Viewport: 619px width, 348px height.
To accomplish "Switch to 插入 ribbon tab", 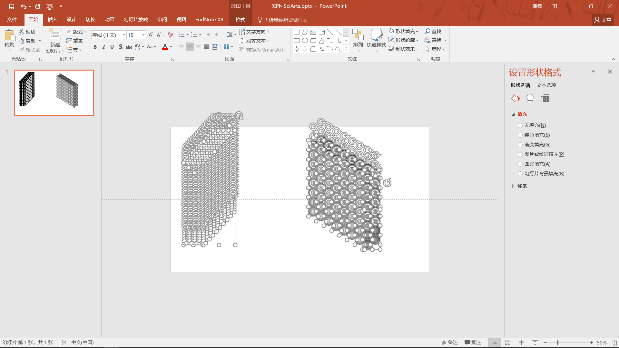I will (52, 20).
